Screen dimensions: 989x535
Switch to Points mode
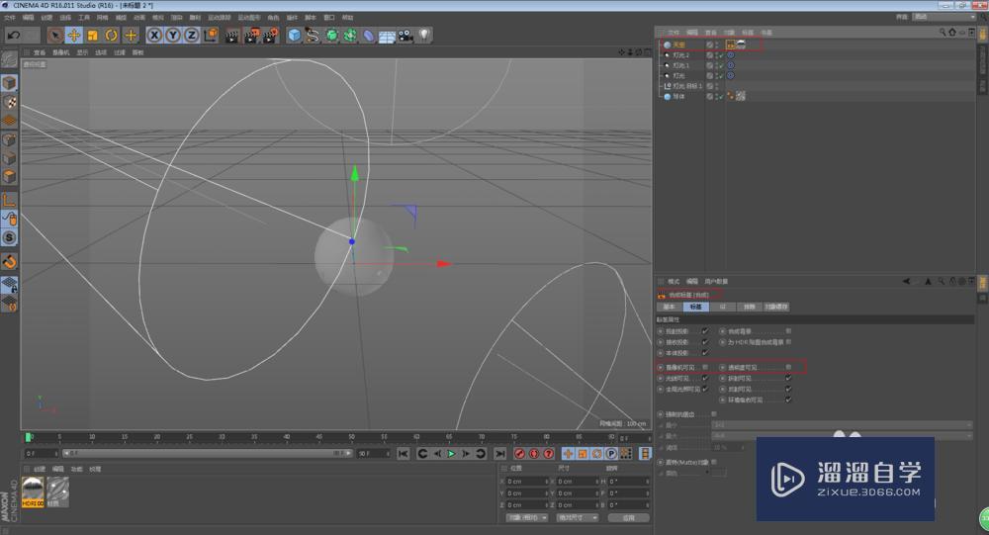tap(9, 139)
